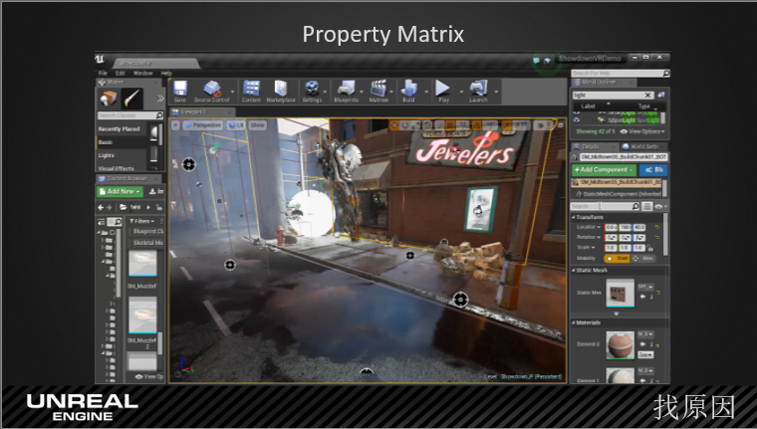Toggle property matrix grid view in Details
Screen dimensions: 757x429
click(x=646, y=207)
